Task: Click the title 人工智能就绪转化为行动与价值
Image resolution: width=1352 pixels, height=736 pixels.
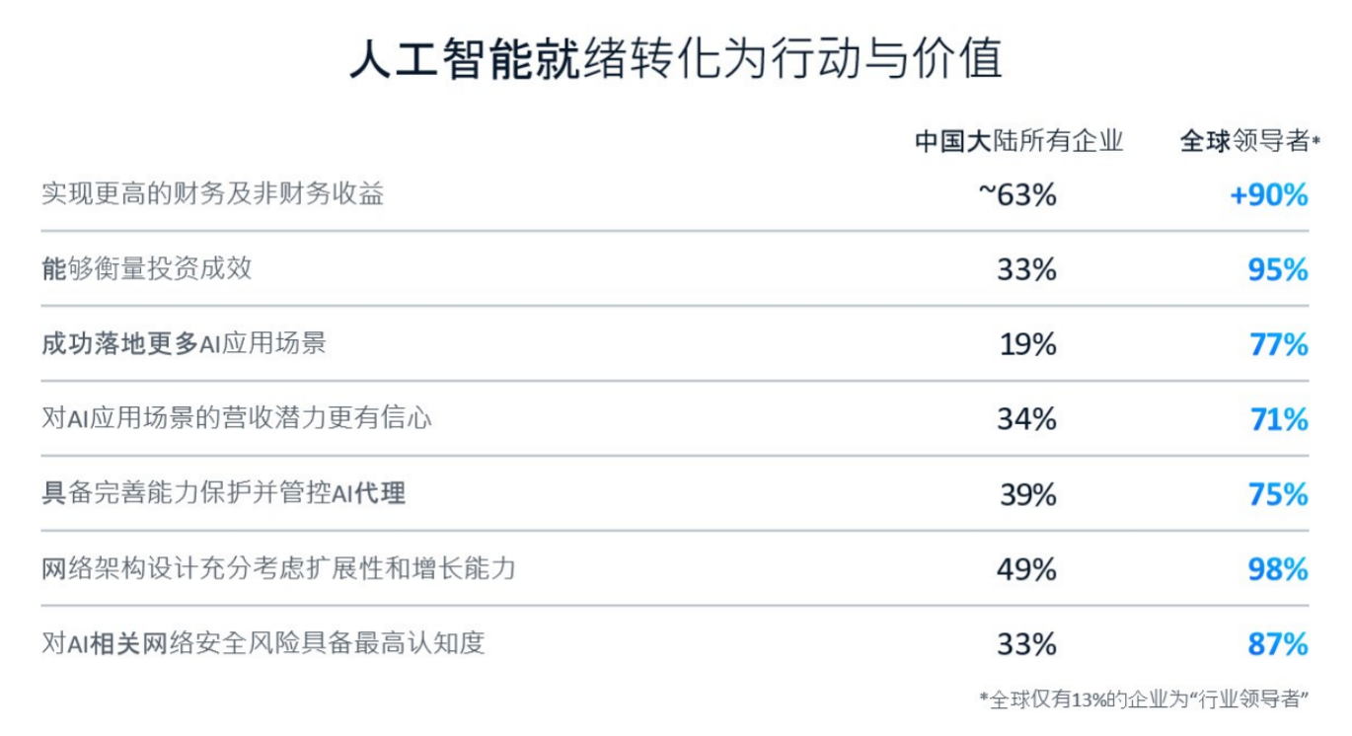Action: click(676, 59)
